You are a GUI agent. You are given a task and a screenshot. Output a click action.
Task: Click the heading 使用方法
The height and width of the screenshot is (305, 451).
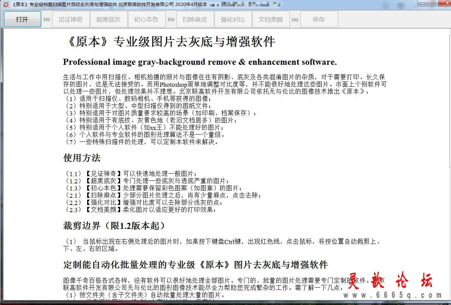(x=82, y=158)
